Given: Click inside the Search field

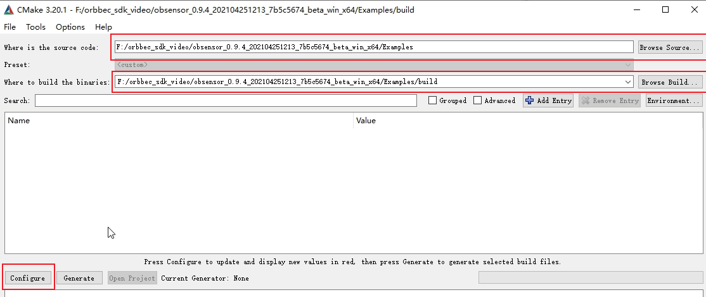Looking at the screenshot, I should point(226,100).
